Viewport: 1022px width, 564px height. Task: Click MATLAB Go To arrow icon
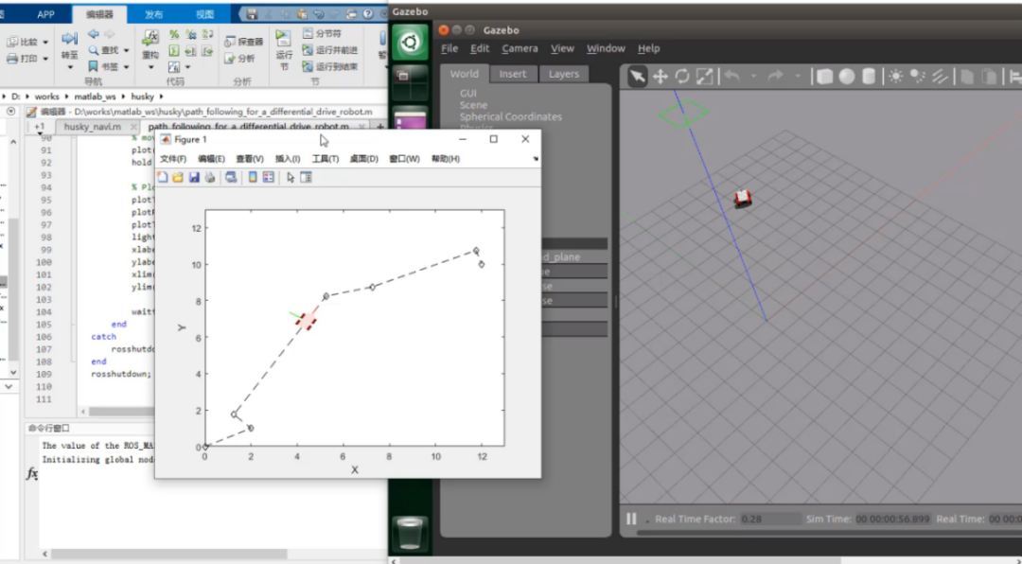click(x=70, y=39)
